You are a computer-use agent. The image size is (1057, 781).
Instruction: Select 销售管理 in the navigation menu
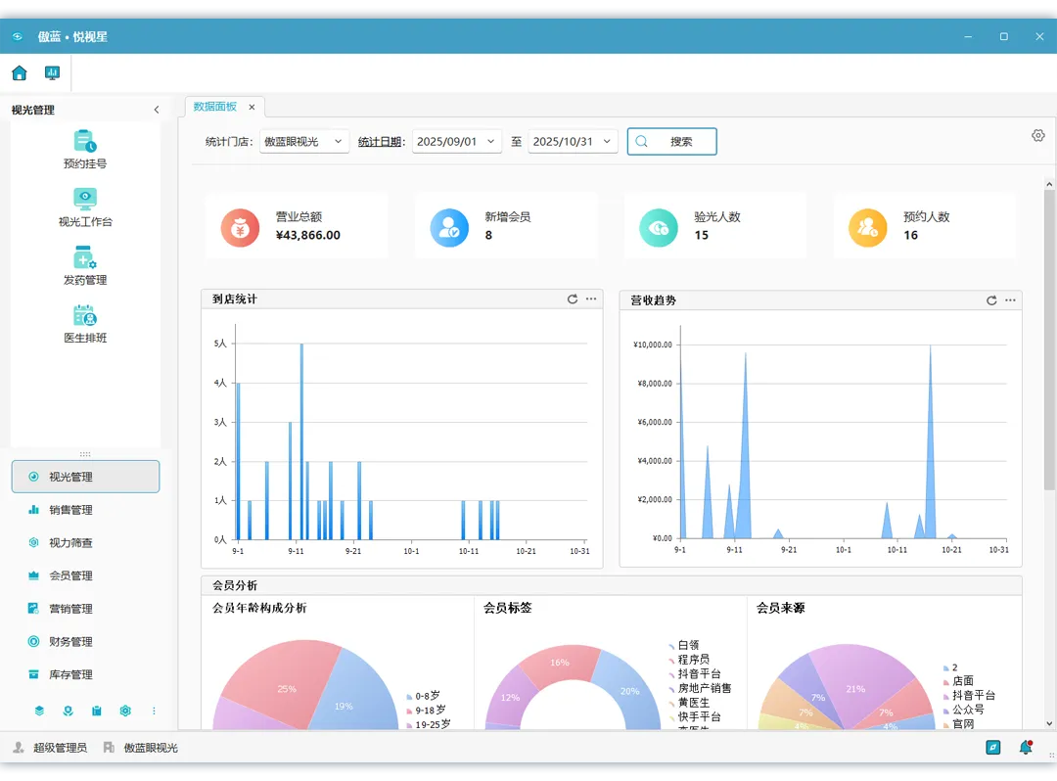pos(85,510)
